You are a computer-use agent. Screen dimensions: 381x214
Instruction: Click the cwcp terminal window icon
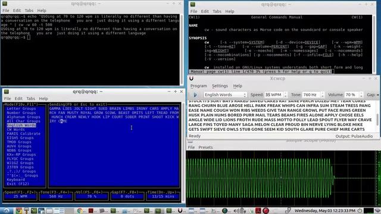pos(7,92)
